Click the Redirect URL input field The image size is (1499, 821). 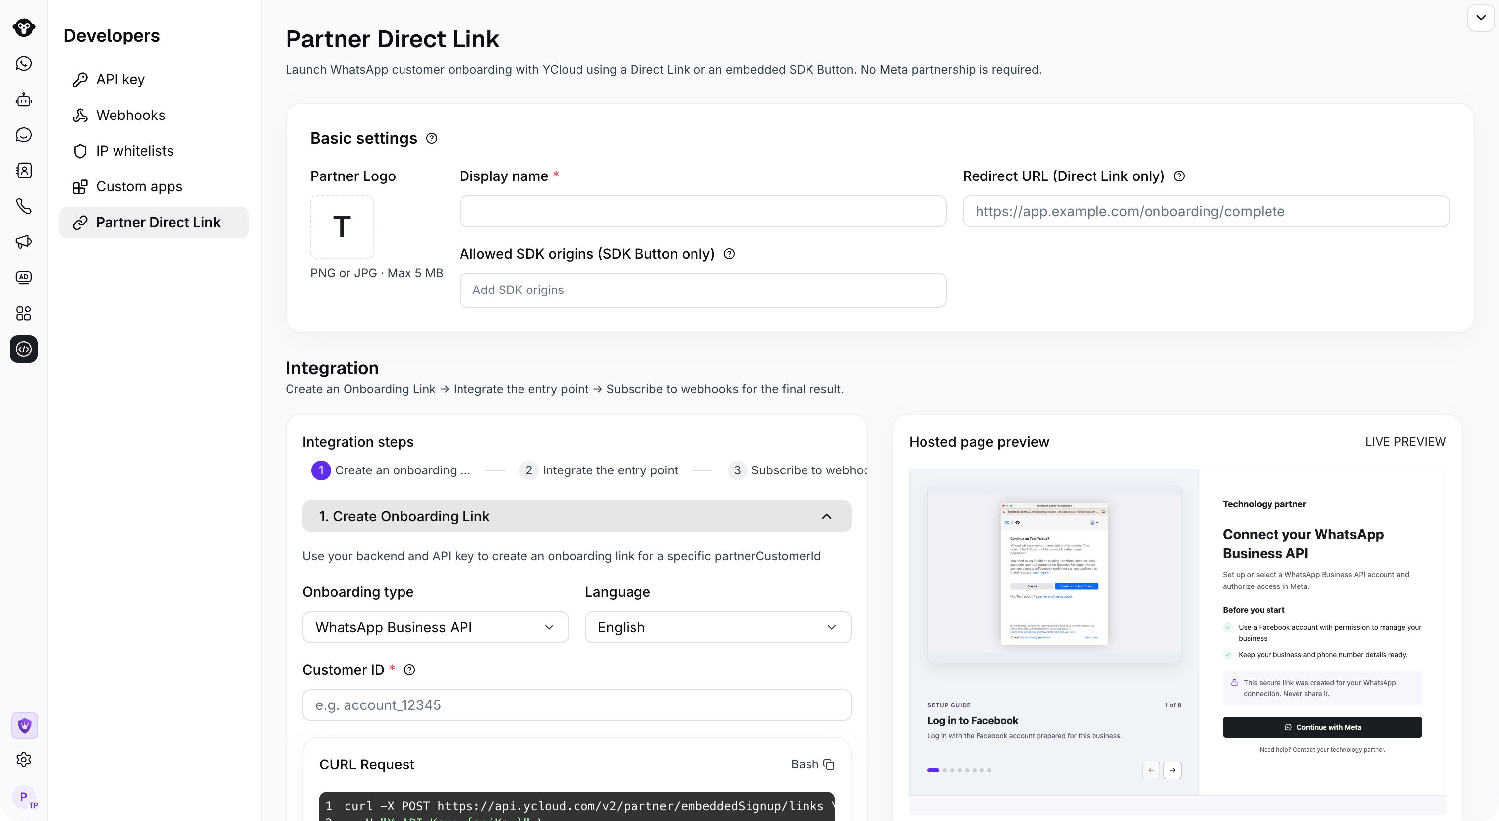[1207, 211]
